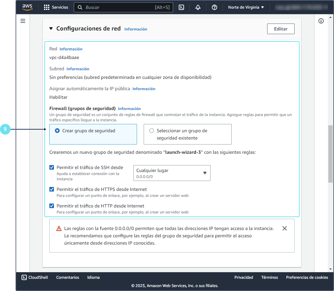334x291 pixels.
Task: Select Crear grupo de seguridad option
Action: 93,134
